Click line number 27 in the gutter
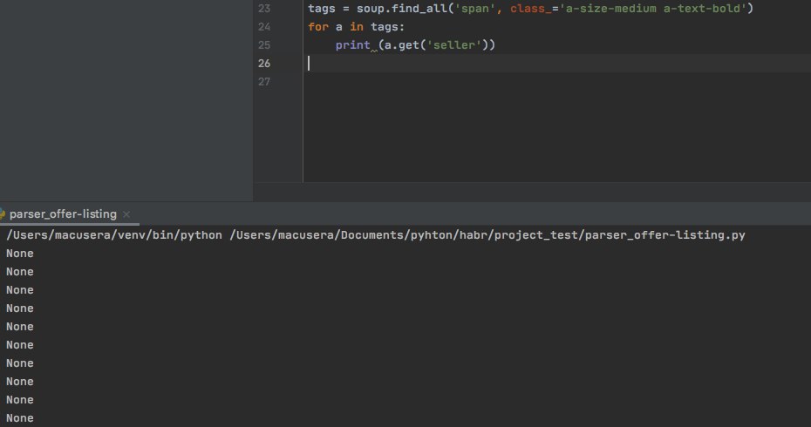 point(264,82)
